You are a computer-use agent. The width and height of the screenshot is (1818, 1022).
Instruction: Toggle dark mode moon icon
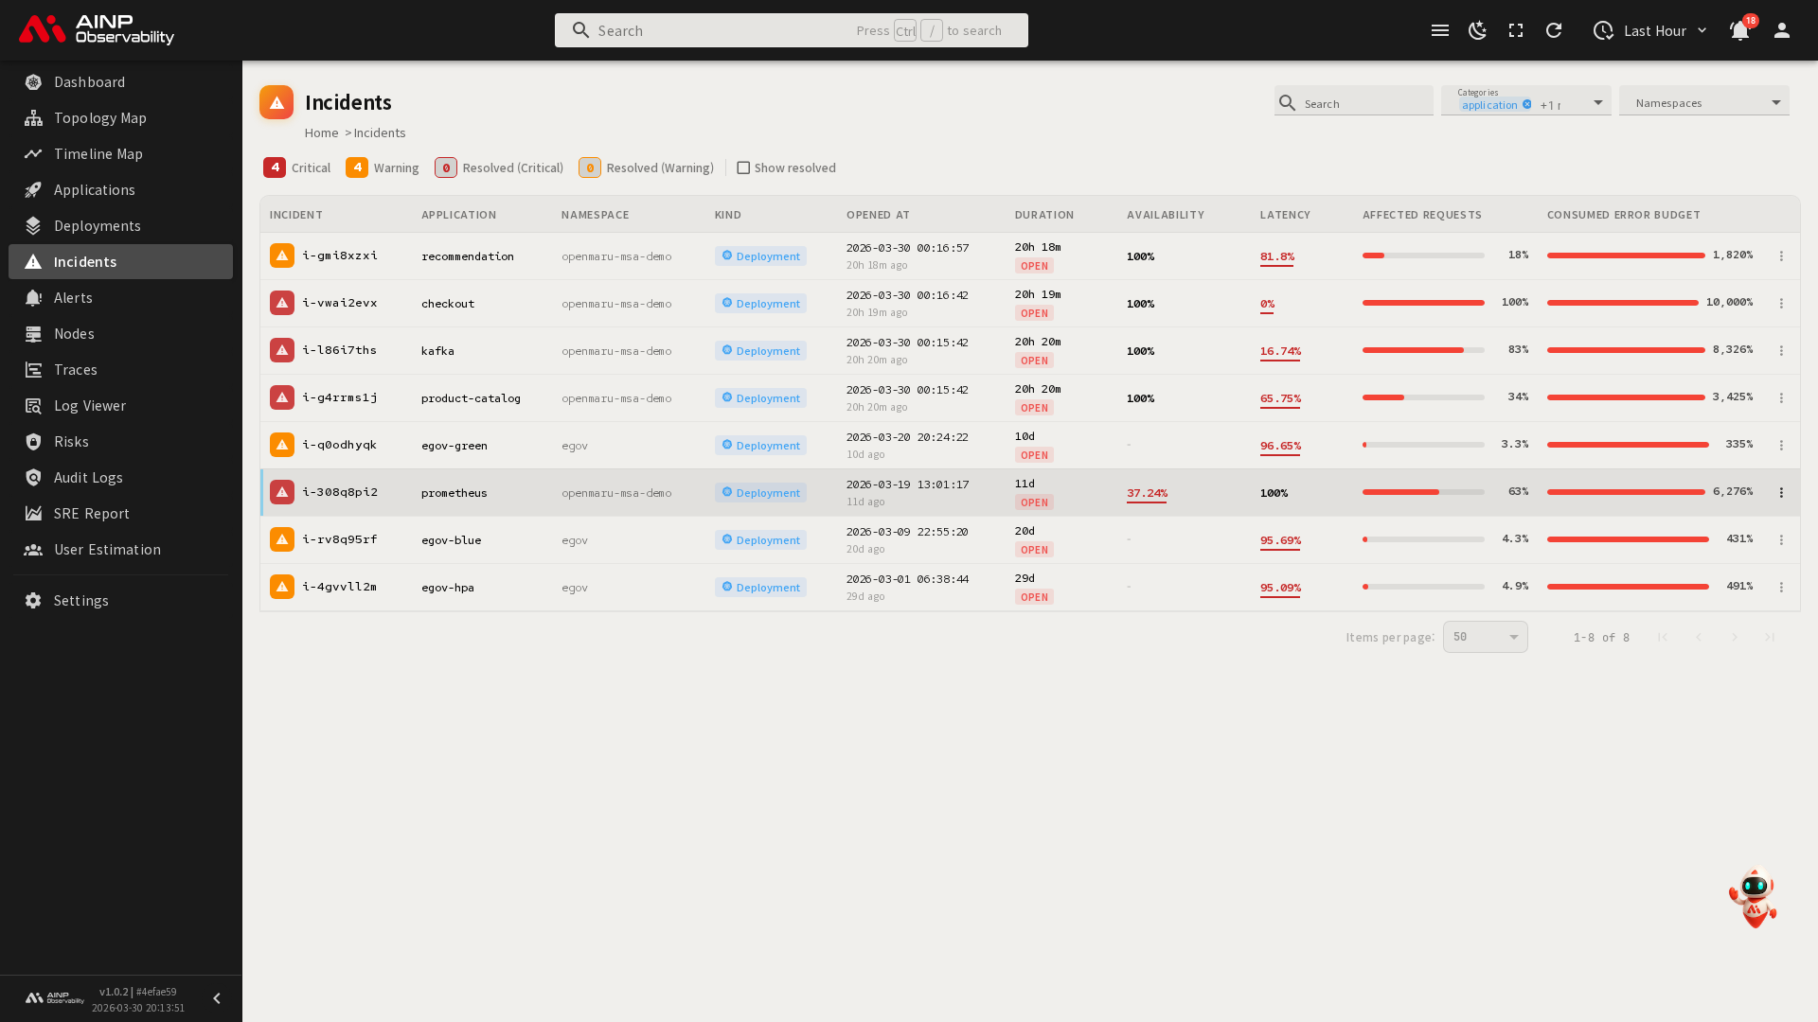point(1477,30)
